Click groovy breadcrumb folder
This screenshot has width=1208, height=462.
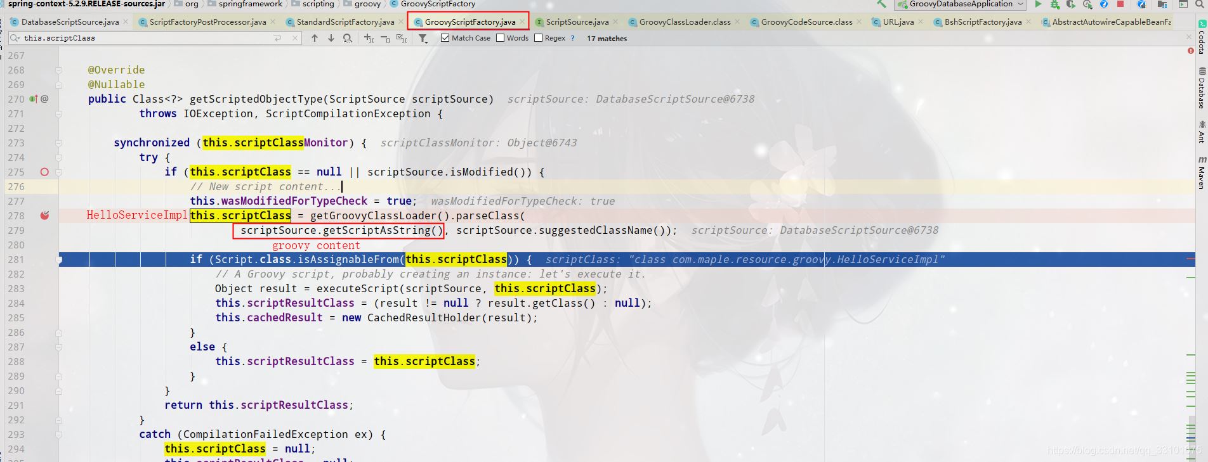pyautogui.click(x=363, y=4)
